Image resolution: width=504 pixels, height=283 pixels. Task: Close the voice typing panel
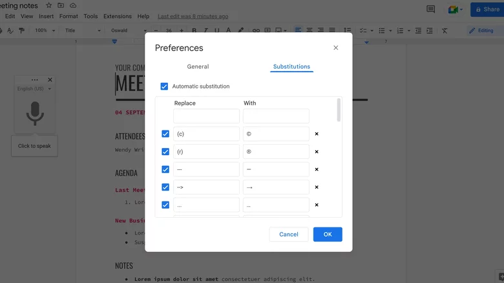[x=50, y=80]
